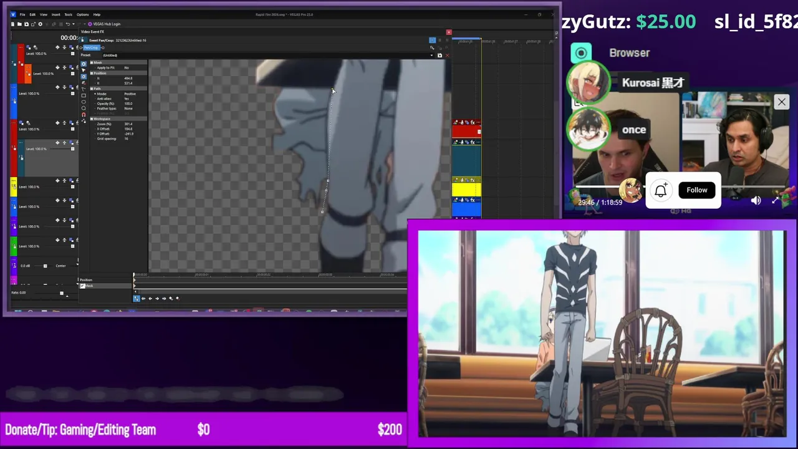Go to previous keyframe
The width and height of the screenshot is (798, 449).
[150, 299]
